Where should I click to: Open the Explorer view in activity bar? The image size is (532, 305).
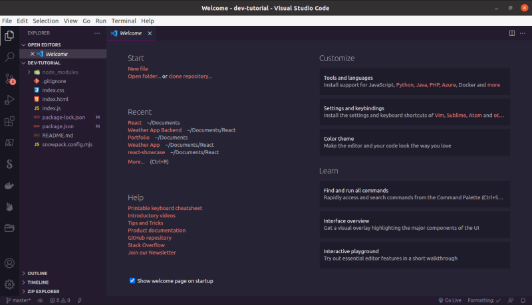tap(9, 36)
